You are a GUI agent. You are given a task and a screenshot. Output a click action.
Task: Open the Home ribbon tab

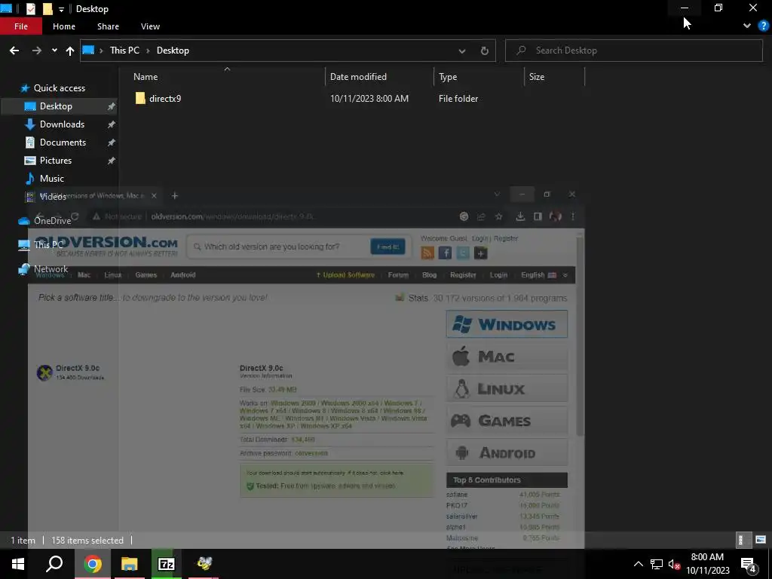coord(64,26)
